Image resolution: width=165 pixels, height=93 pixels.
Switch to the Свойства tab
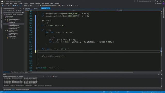(22, 72)
